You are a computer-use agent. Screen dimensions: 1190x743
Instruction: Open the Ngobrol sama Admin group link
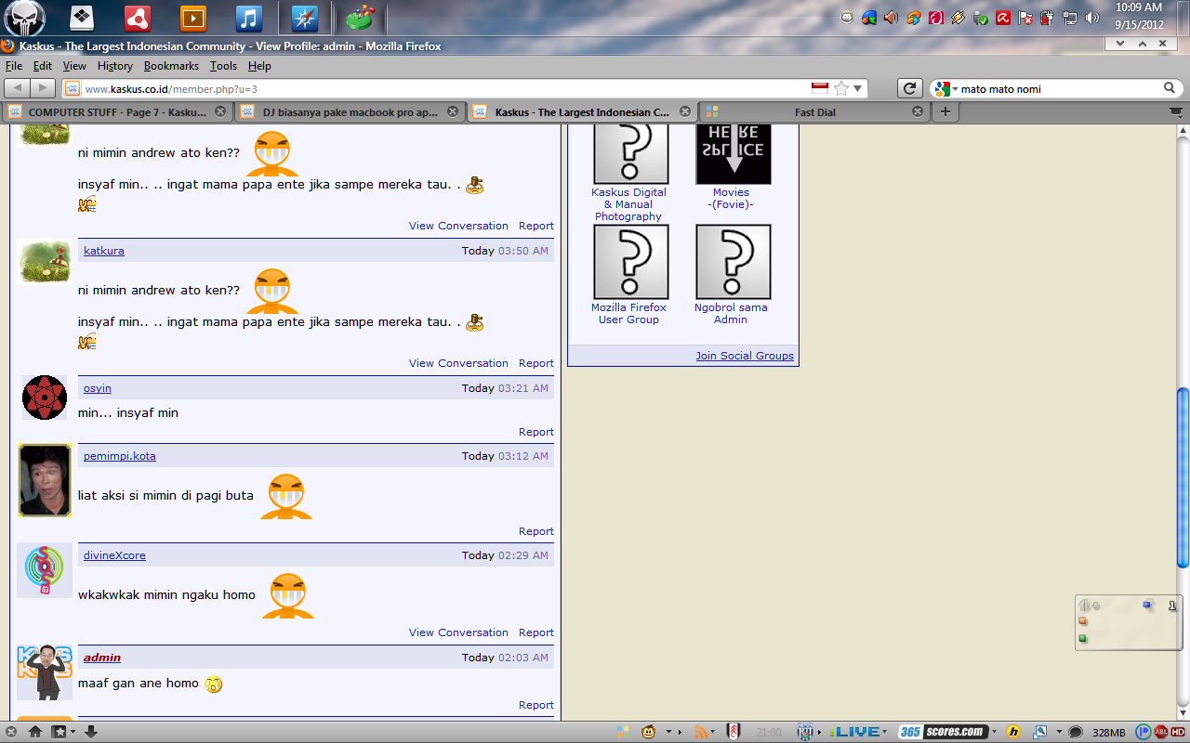pyautogui.click(x=731, y=313)
